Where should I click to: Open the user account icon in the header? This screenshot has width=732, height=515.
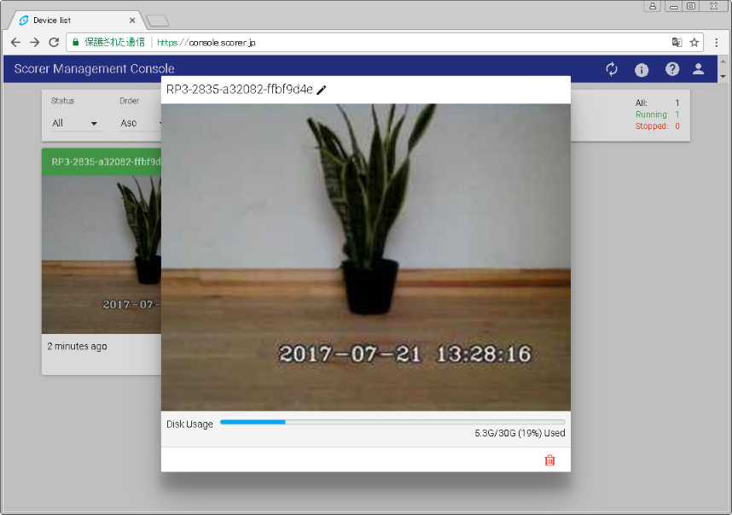tap(699, 69)
